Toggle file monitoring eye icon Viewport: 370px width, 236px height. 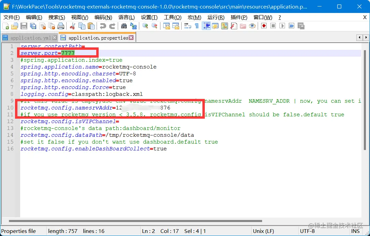tap(252, 26)
